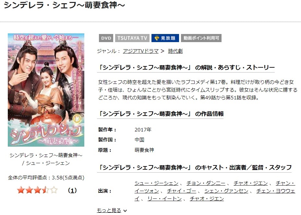Open the review count (1) link
The width and height of the screenshot is (301, 215).
click(x=72, y=190)
